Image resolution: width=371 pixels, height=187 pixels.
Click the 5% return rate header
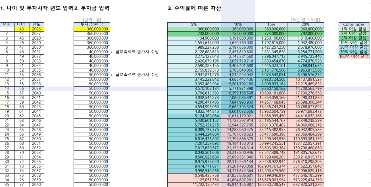(194, 25)
